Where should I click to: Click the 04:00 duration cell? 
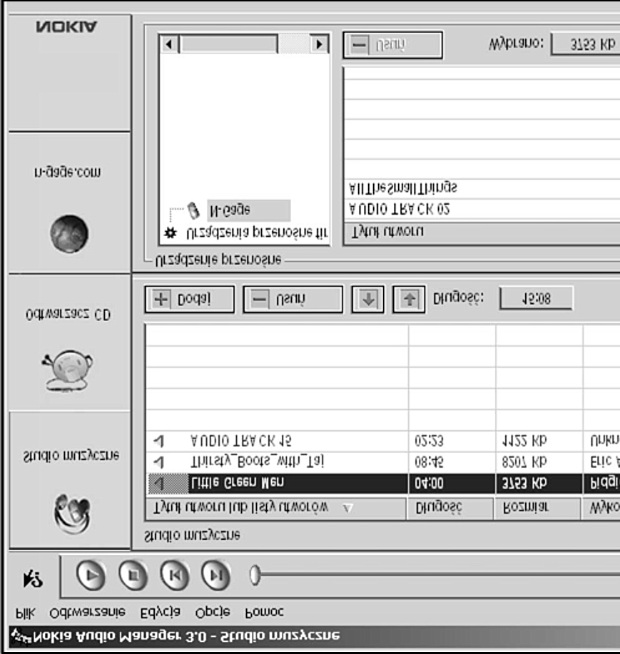point(452,484)
